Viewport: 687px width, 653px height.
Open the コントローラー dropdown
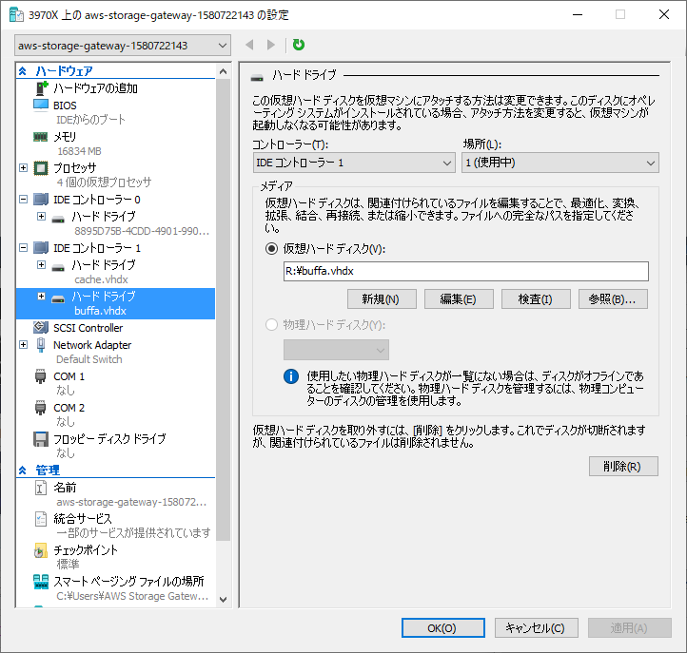(354, 163)
